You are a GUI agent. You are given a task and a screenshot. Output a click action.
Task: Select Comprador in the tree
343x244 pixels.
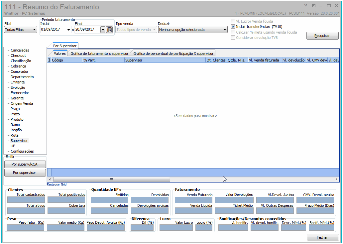(20, 71)
